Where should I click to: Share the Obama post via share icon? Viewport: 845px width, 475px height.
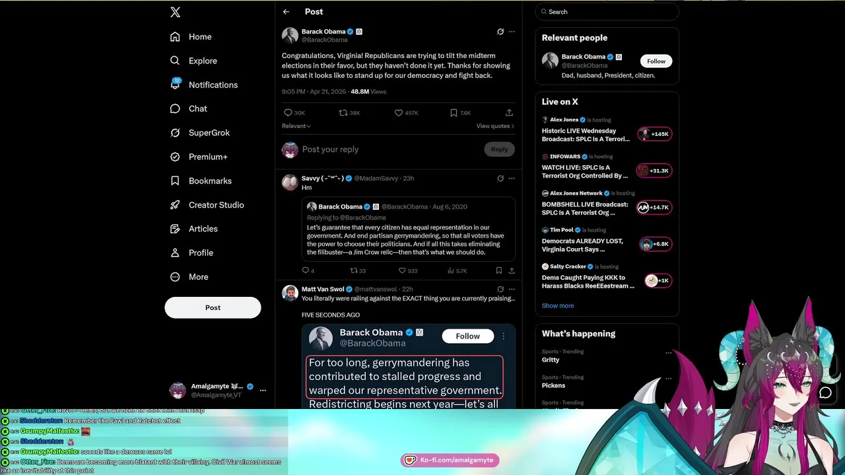509,113
